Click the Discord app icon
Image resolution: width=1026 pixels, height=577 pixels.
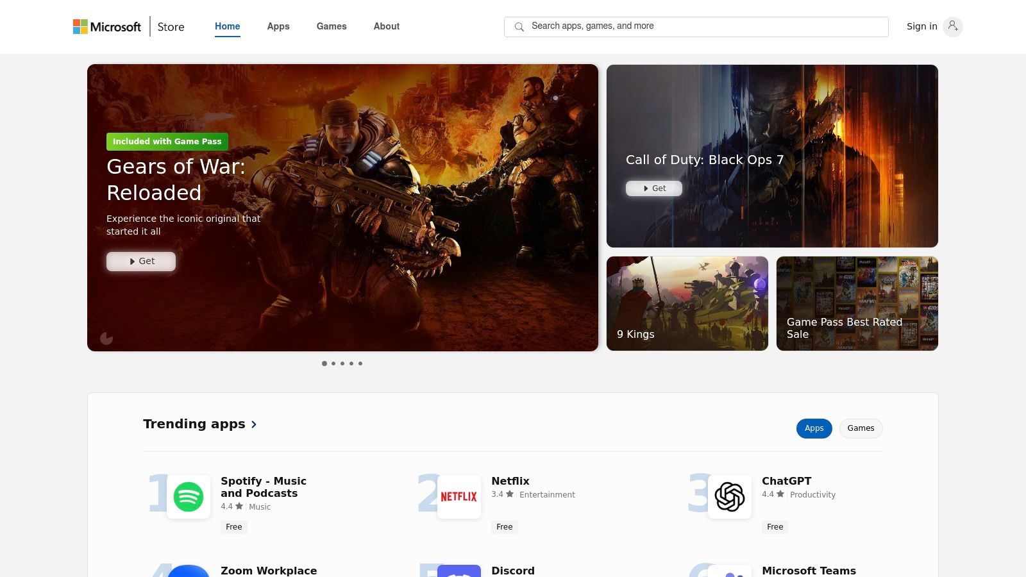[459, 571]
